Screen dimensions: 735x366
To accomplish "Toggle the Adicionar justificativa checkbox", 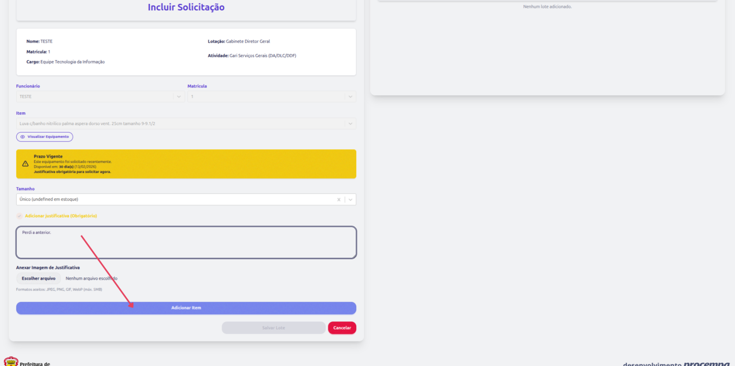I will coord(19,216).
